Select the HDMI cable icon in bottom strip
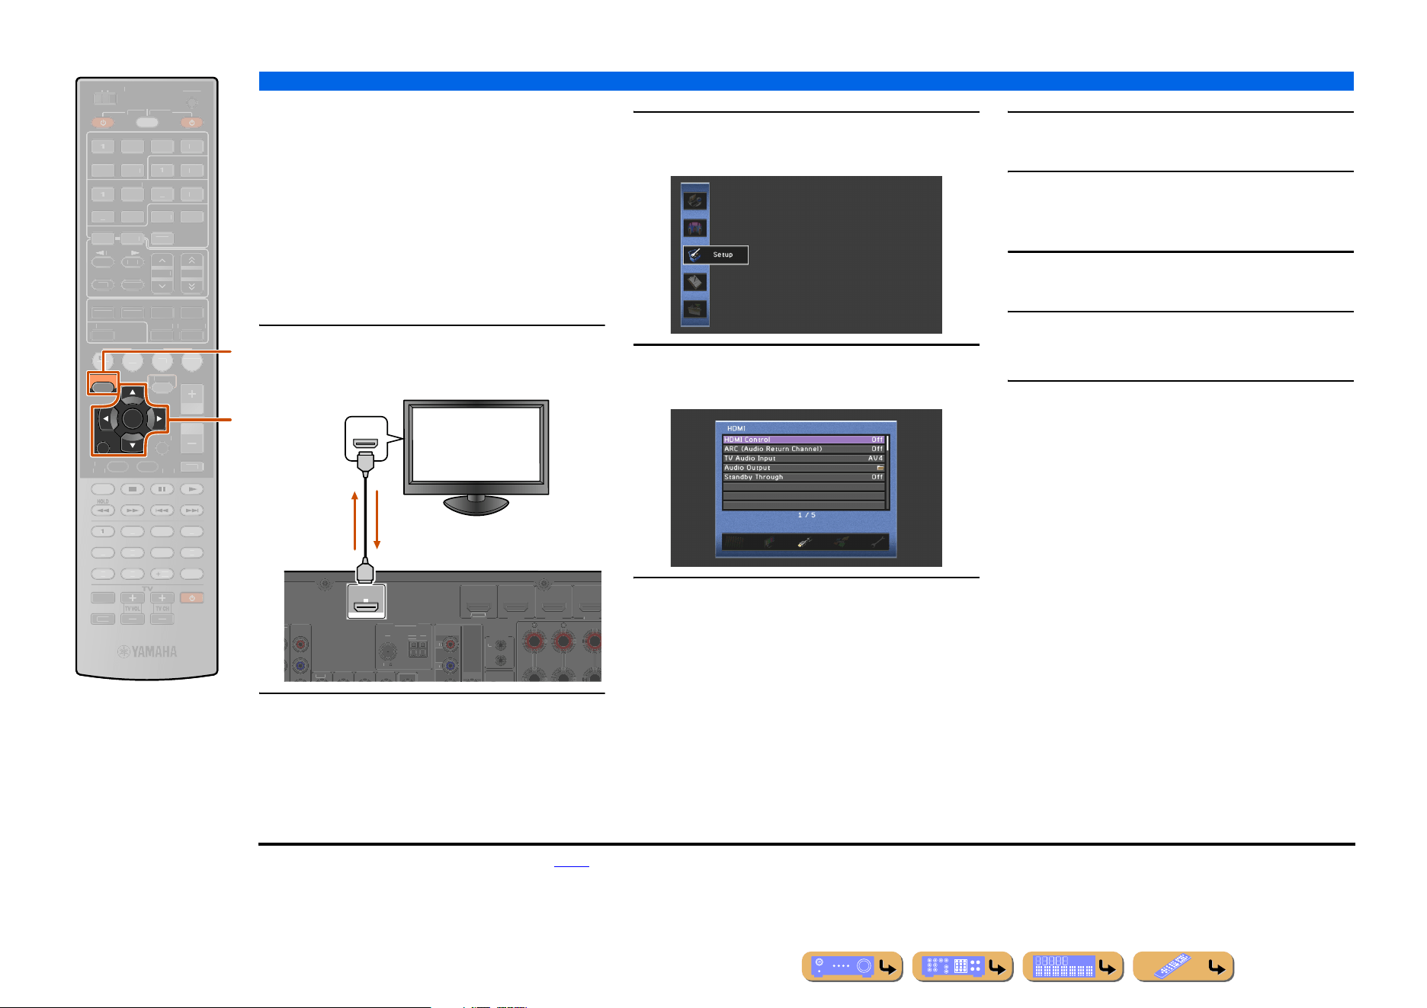1427x1008 pixels. (803, 542)
